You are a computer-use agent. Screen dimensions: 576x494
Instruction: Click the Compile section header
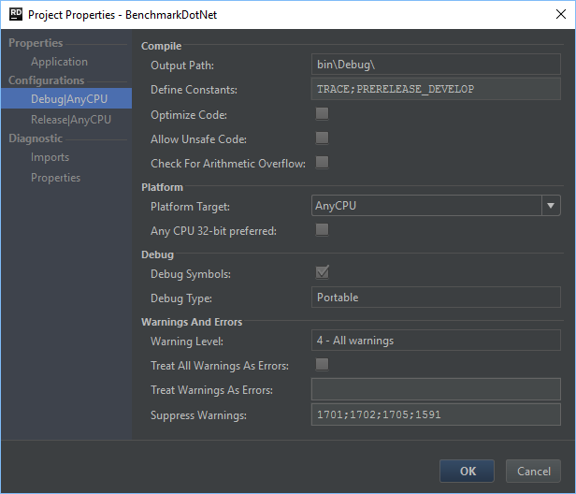(x=161, y=46)
